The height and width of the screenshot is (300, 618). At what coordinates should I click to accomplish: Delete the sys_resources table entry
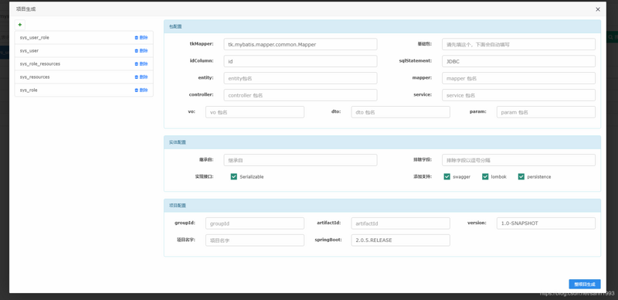(x=141, y=77)
